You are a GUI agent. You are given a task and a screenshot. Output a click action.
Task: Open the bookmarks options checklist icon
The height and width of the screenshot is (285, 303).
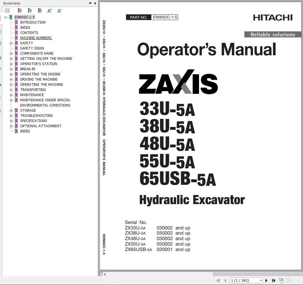(x=7, y=11)
